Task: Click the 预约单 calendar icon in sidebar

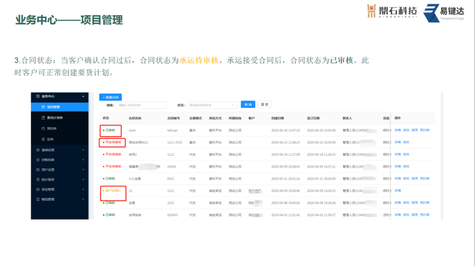Action: [43, 128]
